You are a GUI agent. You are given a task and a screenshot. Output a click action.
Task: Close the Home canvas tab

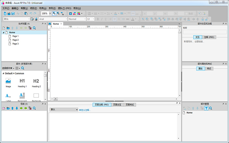61,24
